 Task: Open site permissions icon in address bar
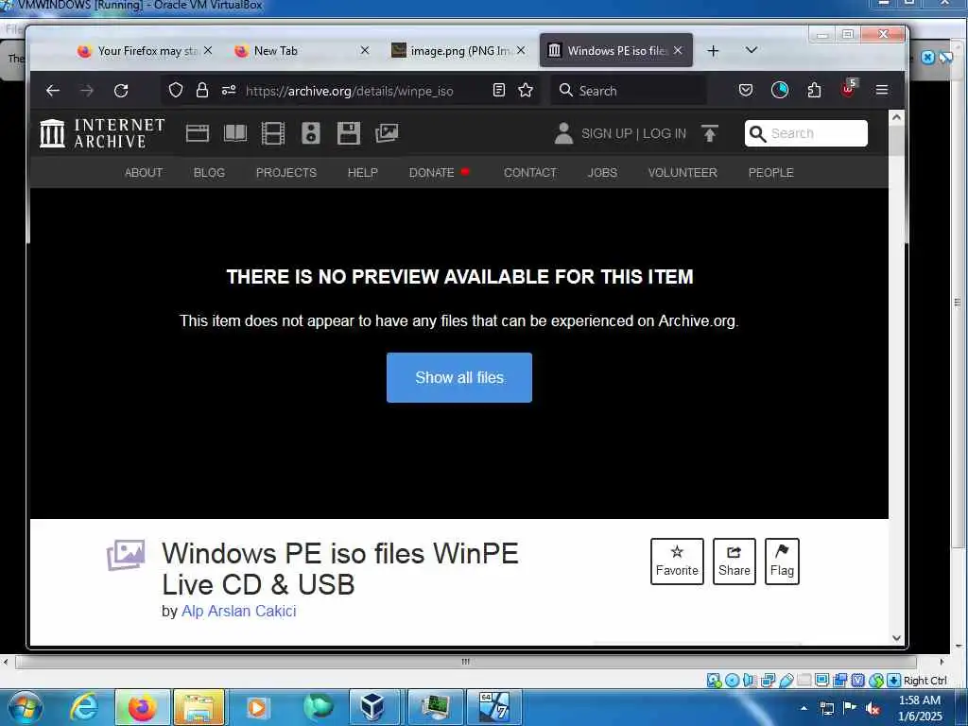[229, 91]
